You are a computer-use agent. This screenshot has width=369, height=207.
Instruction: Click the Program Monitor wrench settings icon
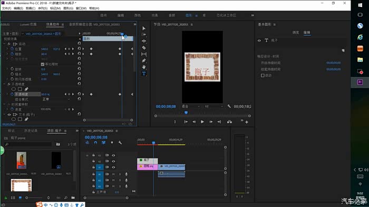tap(229, 106)
